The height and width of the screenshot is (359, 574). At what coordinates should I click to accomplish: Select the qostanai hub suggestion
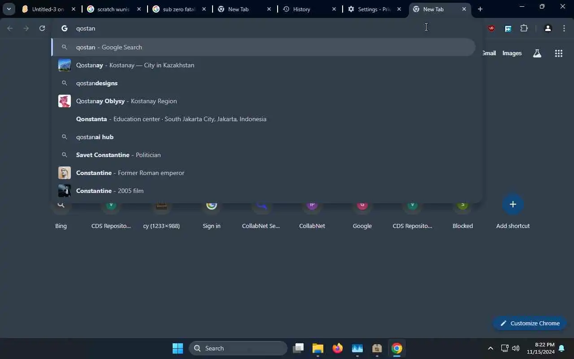(263, 137)
